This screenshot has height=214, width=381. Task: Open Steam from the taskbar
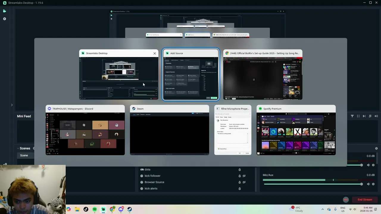(x=129, y=209)
